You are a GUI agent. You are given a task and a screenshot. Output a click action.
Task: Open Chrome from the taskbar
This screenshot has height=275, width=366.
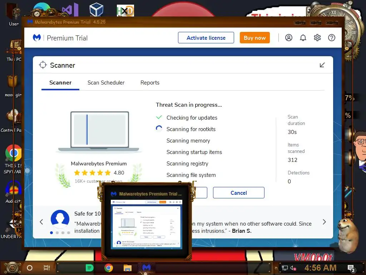[108, 268]
